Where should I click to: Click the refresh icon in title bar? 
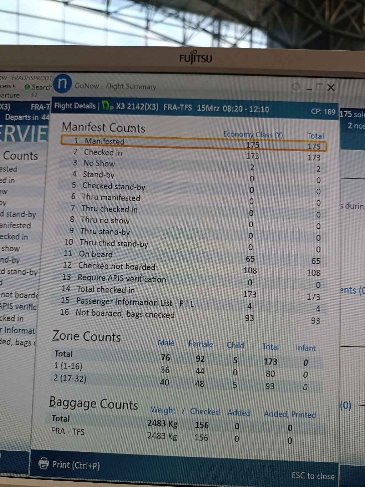coord(295,87)
